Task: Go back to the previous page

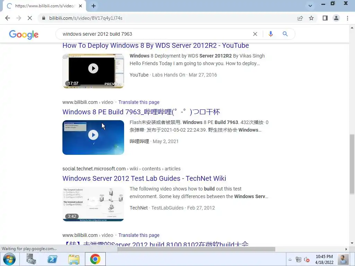Action: coord(8,18)
